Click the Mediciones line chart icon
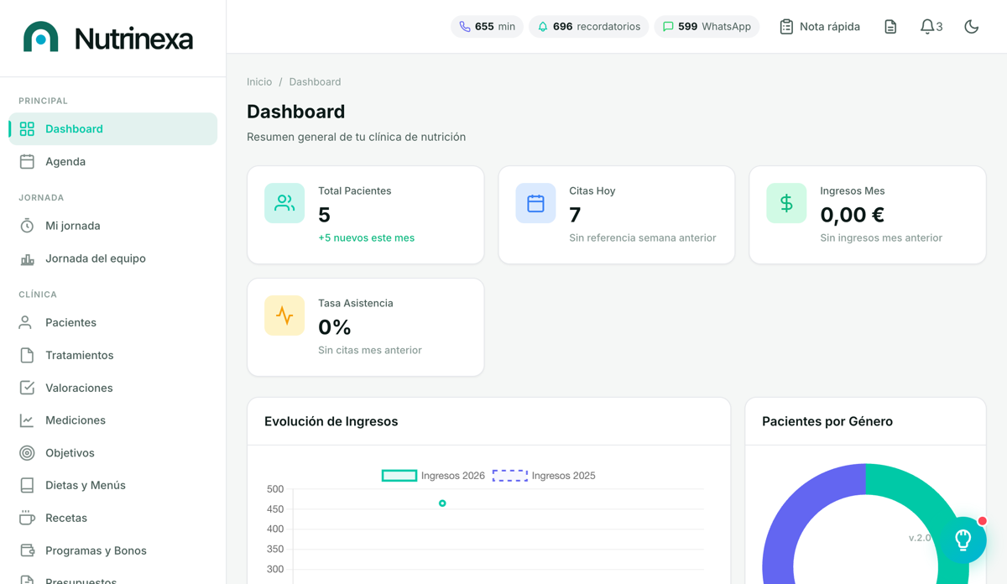 (27, 420)
